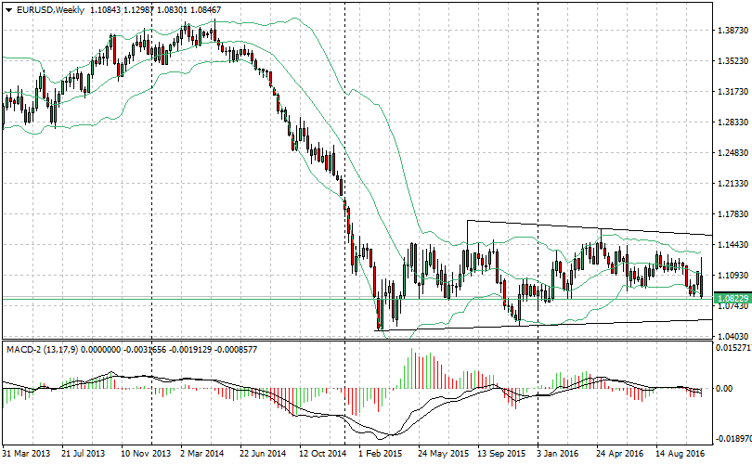Click the 24 May 2015 date label
Screen dimensions: 752x464
(443, 454)
